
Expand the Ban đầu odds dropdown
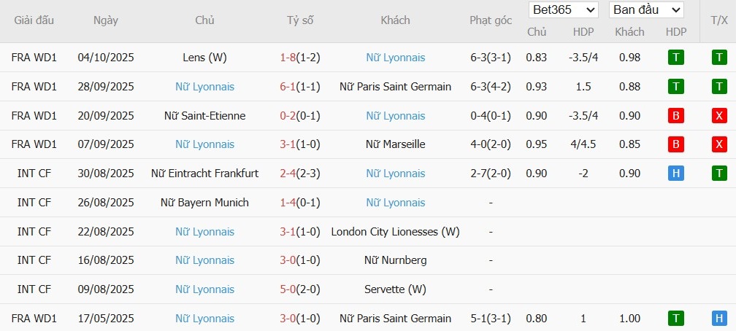click(647, 10)
